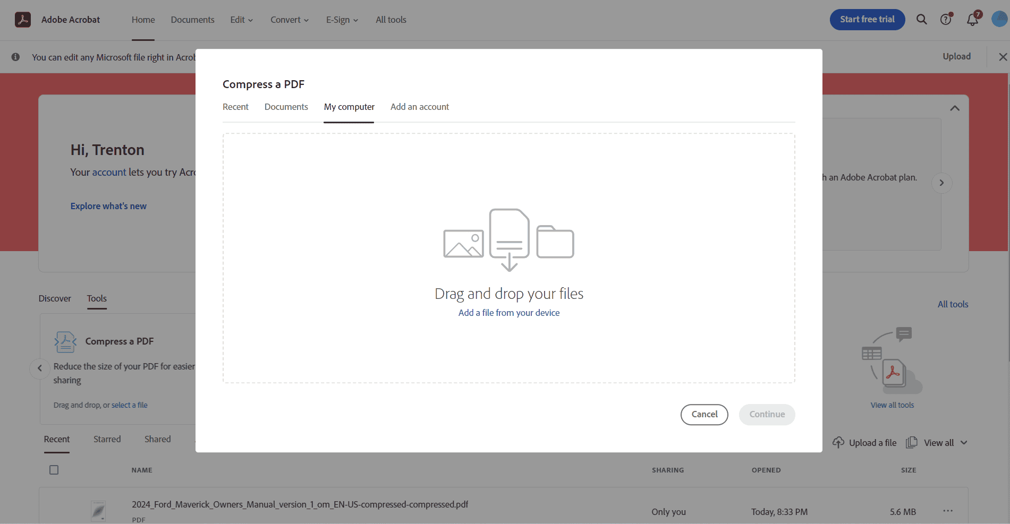The height and width of the screenshot is (524, 1010).
Task: Click the View all tools link
Action: click(893, 405)
